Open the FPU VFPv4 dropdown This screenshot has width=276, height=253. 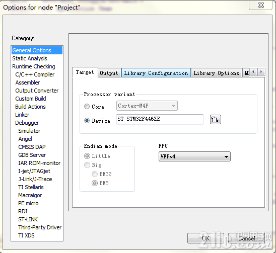coord(194,156)
